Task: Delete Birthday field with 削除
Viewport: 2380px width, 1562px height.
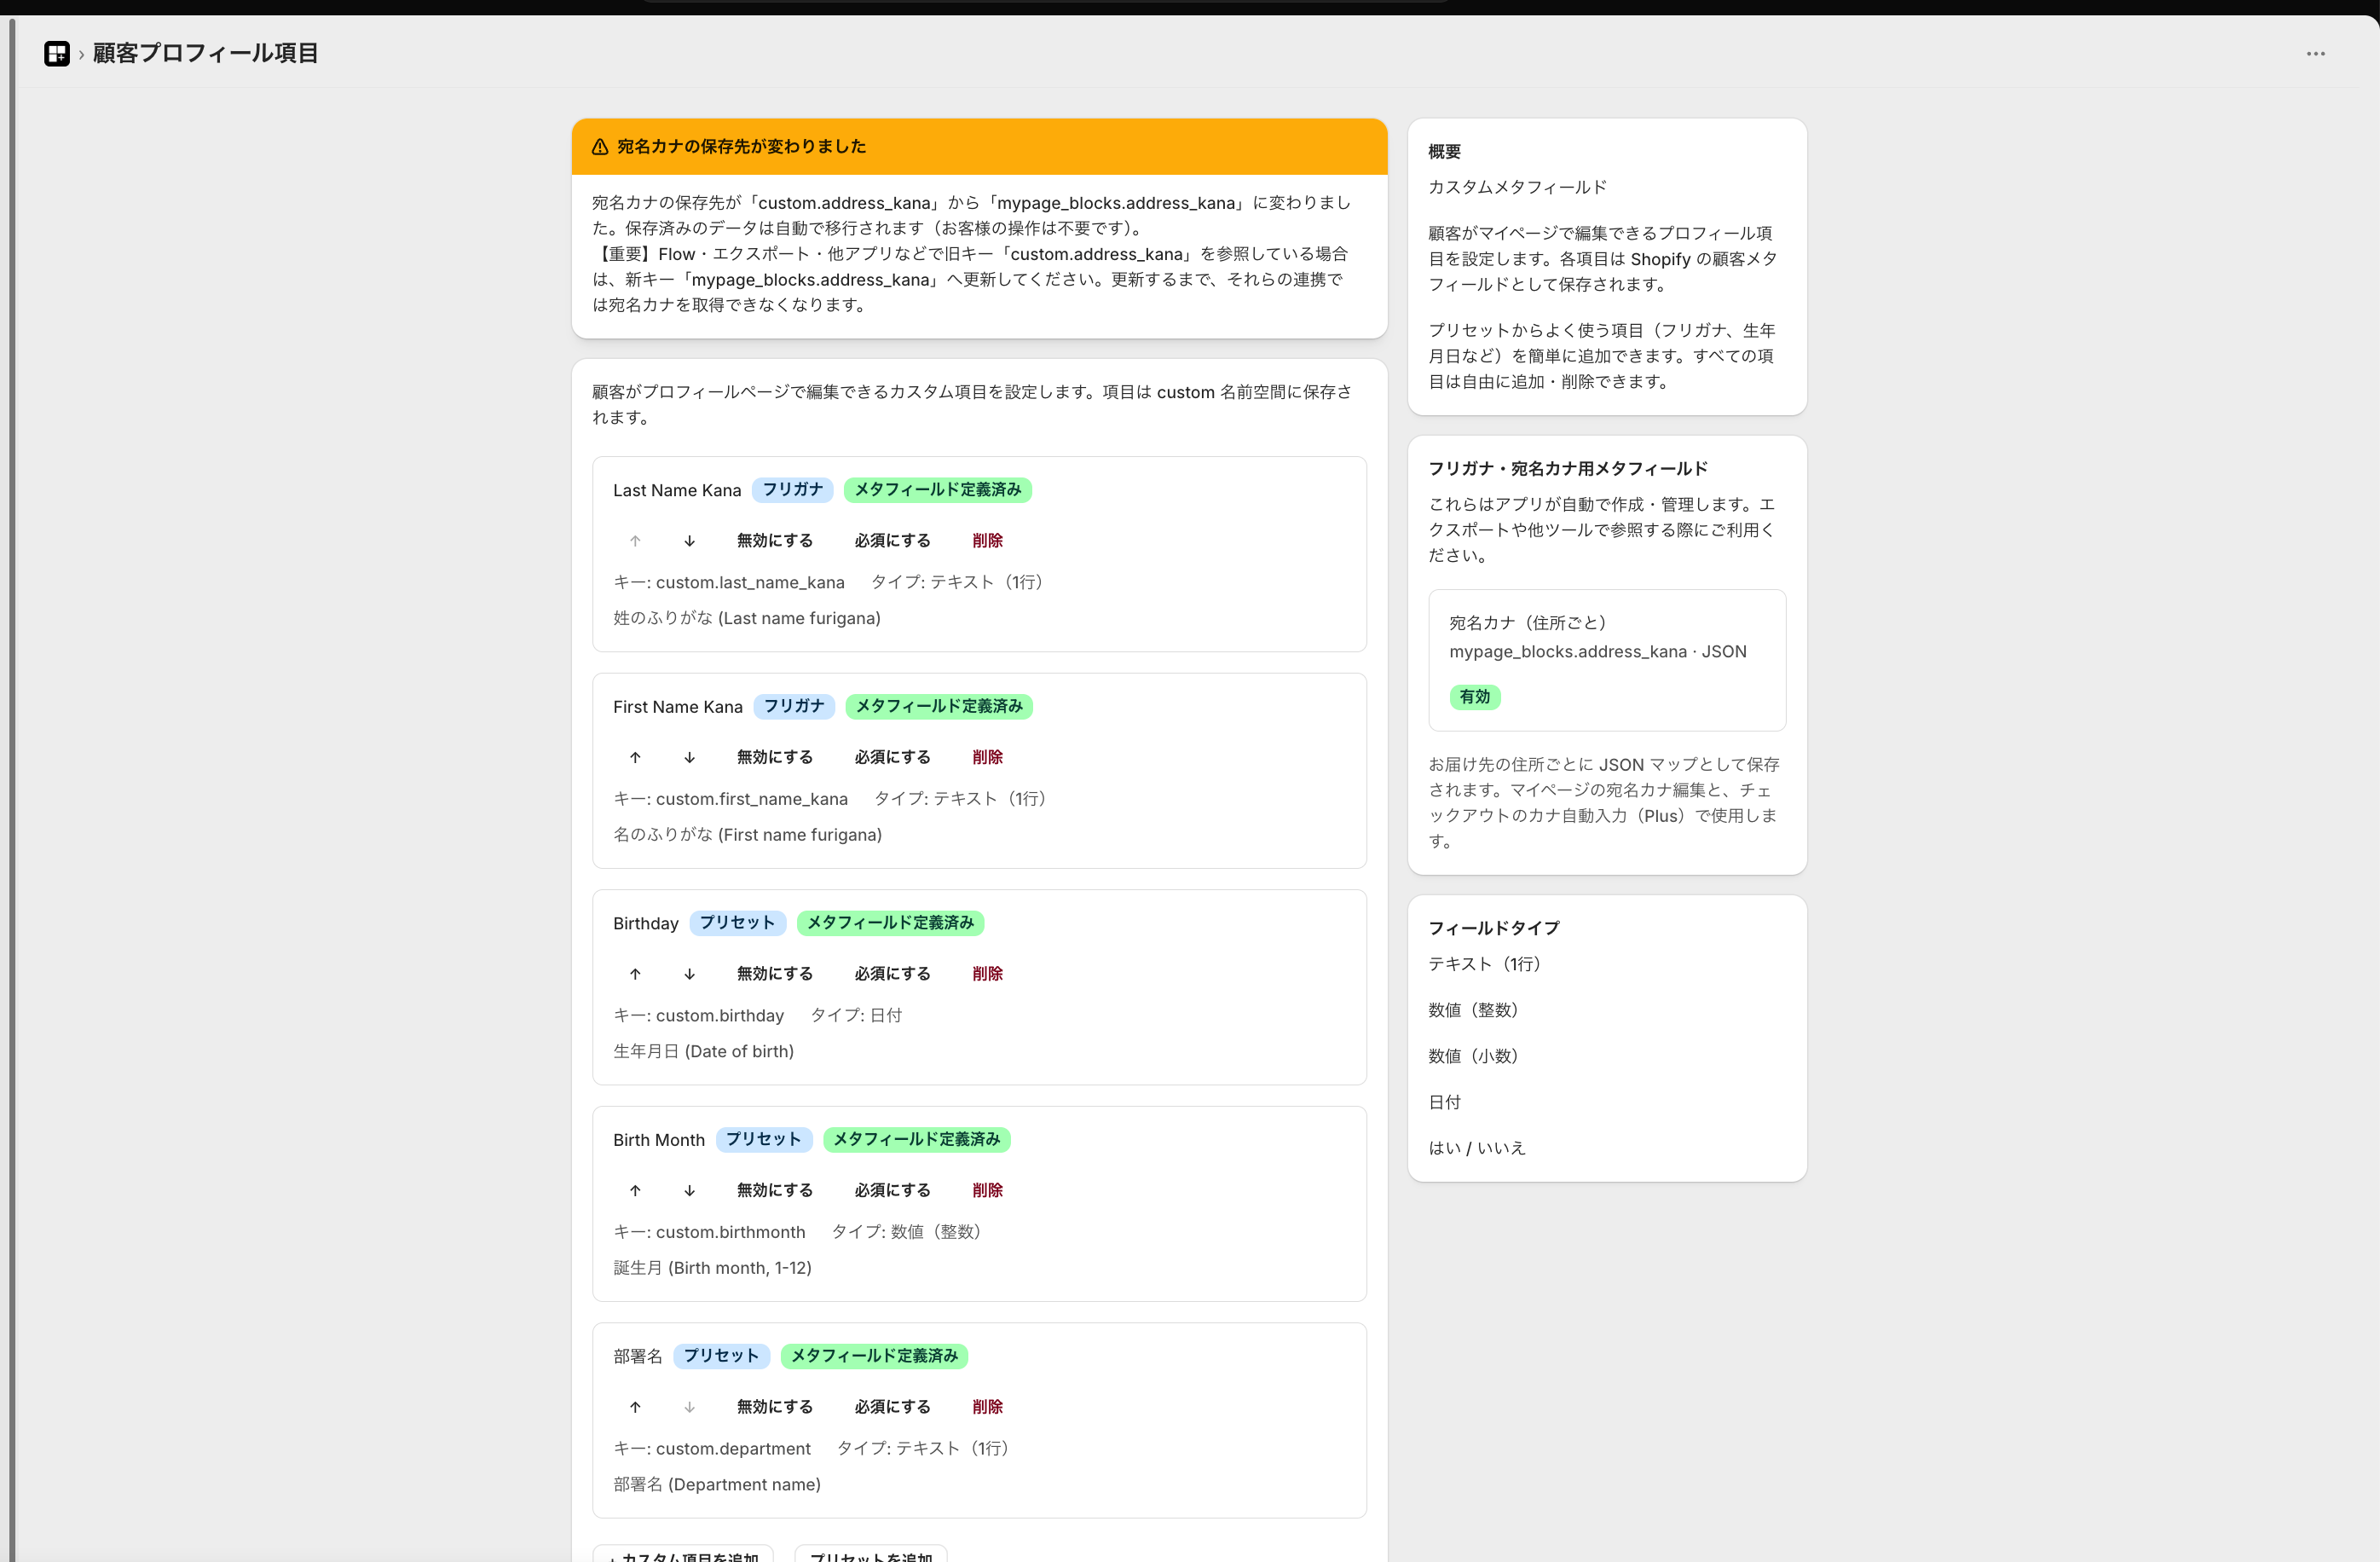Action: 987,974
